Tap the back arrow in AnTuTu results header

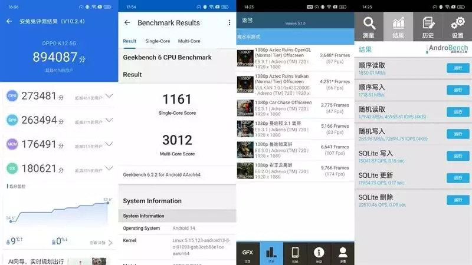(x=9, y=21)
